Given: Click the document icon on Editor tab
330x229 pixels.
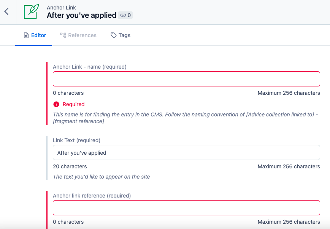Looking at the screenshot, I should click(26, 35).
